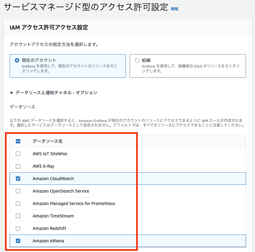Click the AWS X-Ray row label
255x252 pixels.
click(44, 166)
